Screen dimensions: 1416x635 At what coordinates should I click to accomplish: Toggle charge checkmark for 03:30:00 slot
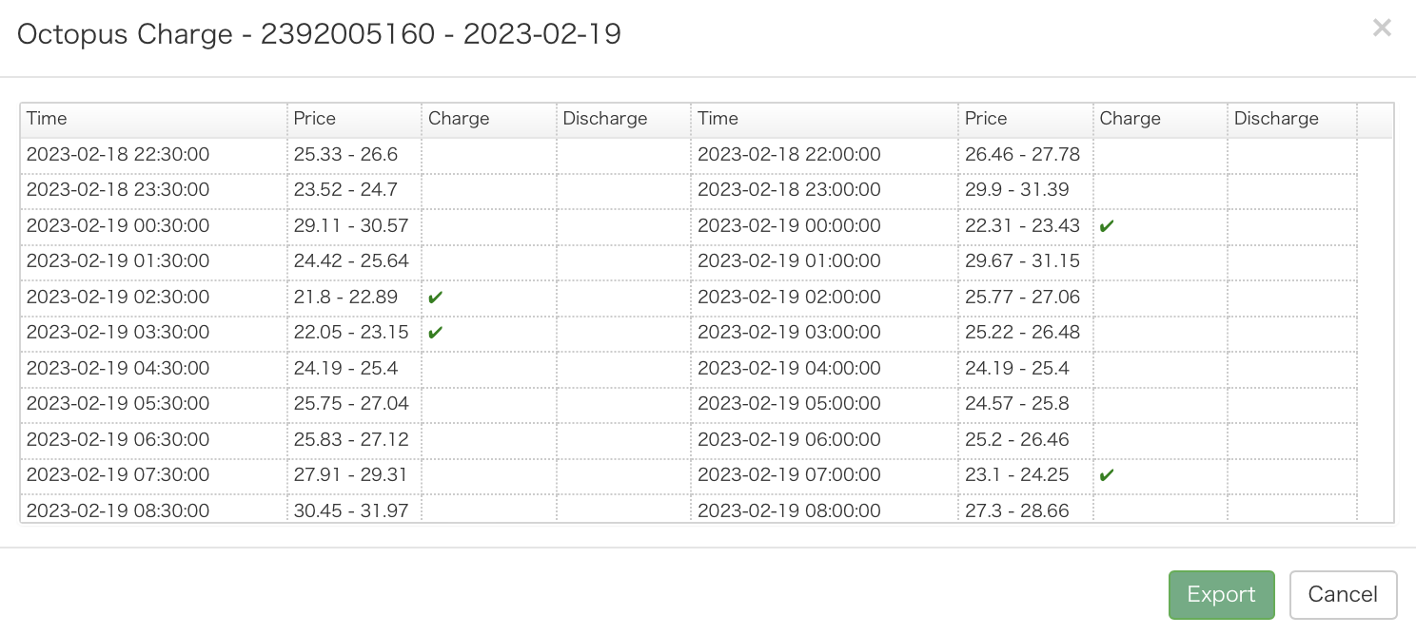coord(436,333)
